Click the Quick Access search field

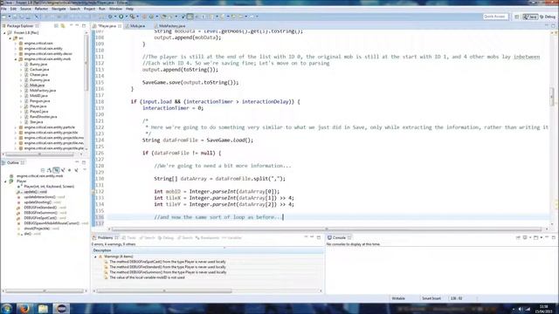[x=495, y=17]
